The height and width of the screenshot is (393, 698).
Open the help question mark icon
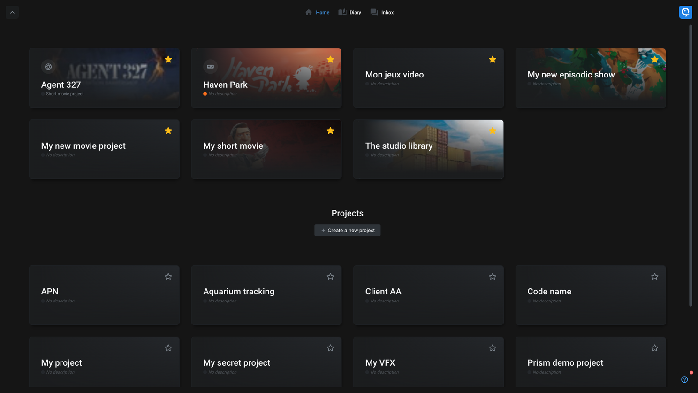pos(684,379)
